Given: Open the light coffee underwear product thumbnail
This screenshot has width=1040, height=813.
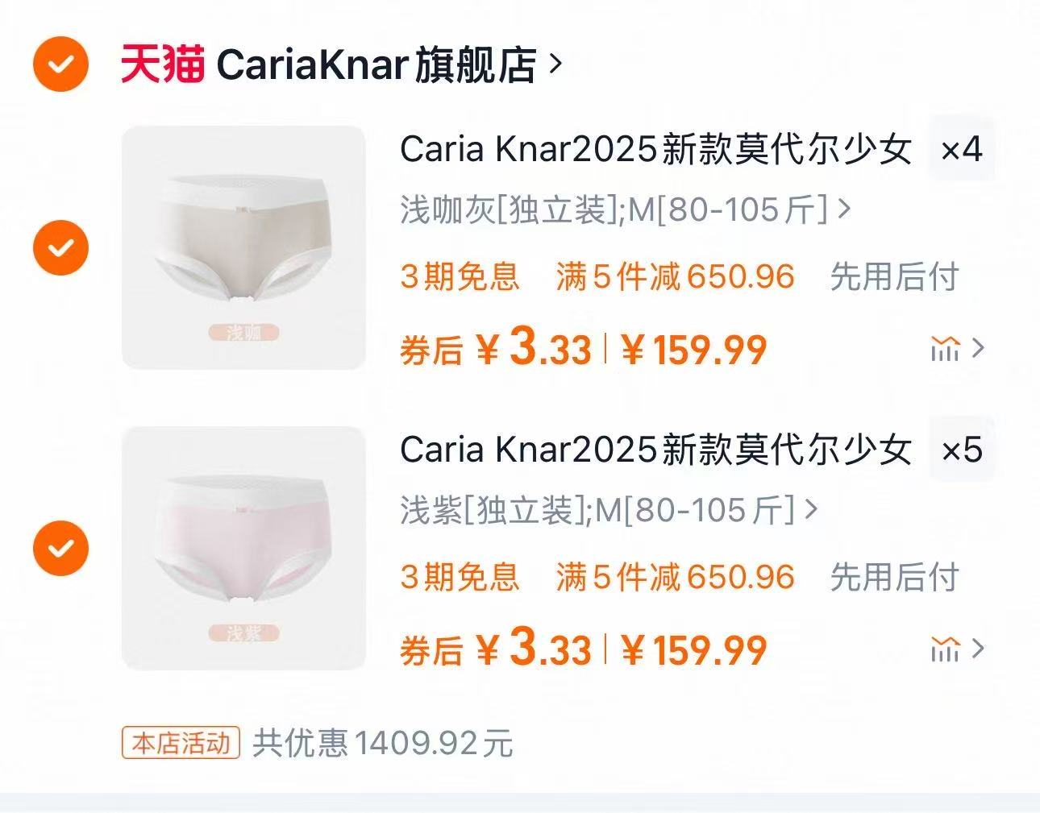Looking at the screenshot, I should [243, 248].
